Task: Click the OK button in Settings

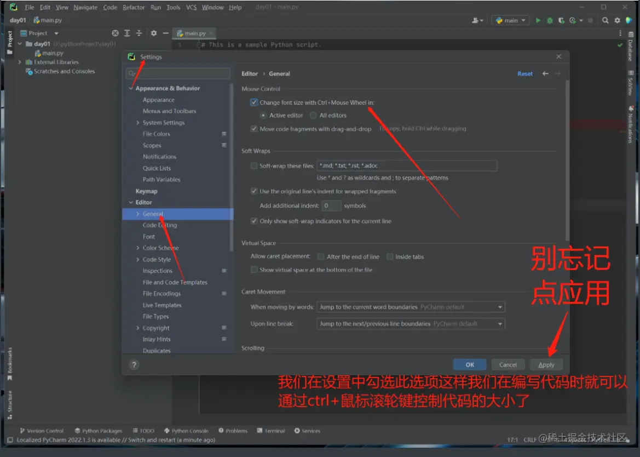Action: pyautogui.click(x=470, y=365)
